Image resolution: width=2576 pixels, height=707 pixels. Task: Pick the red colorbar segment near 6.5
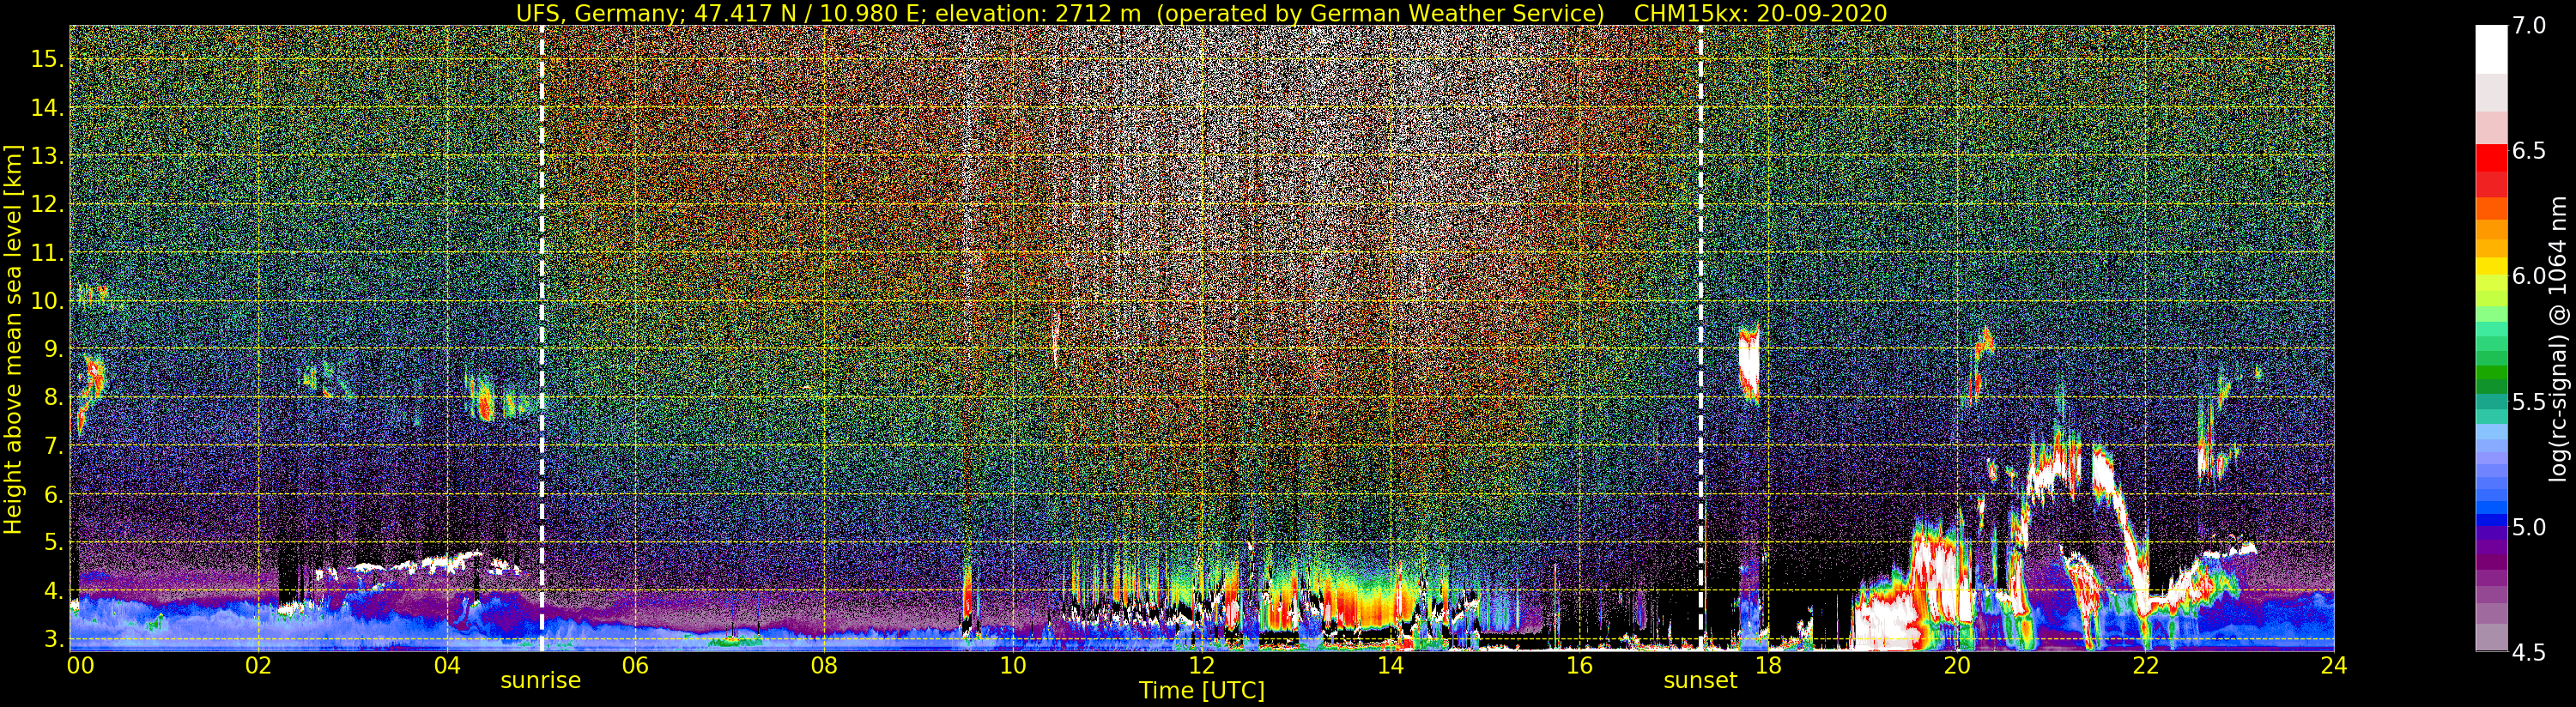(x=2491, y=158)
